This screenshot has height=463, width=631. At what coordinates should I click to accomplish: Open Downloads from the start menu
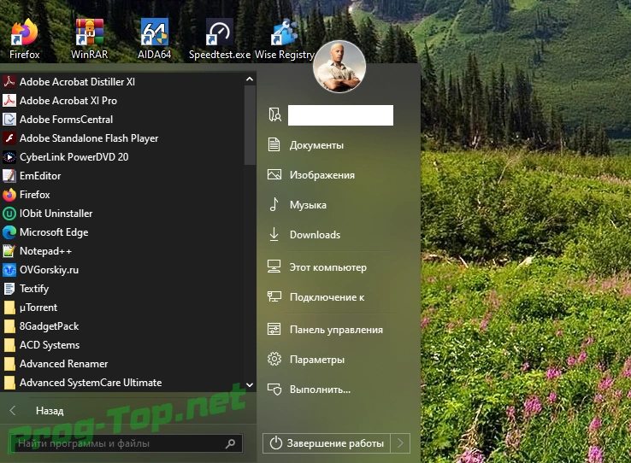(315, 234)
